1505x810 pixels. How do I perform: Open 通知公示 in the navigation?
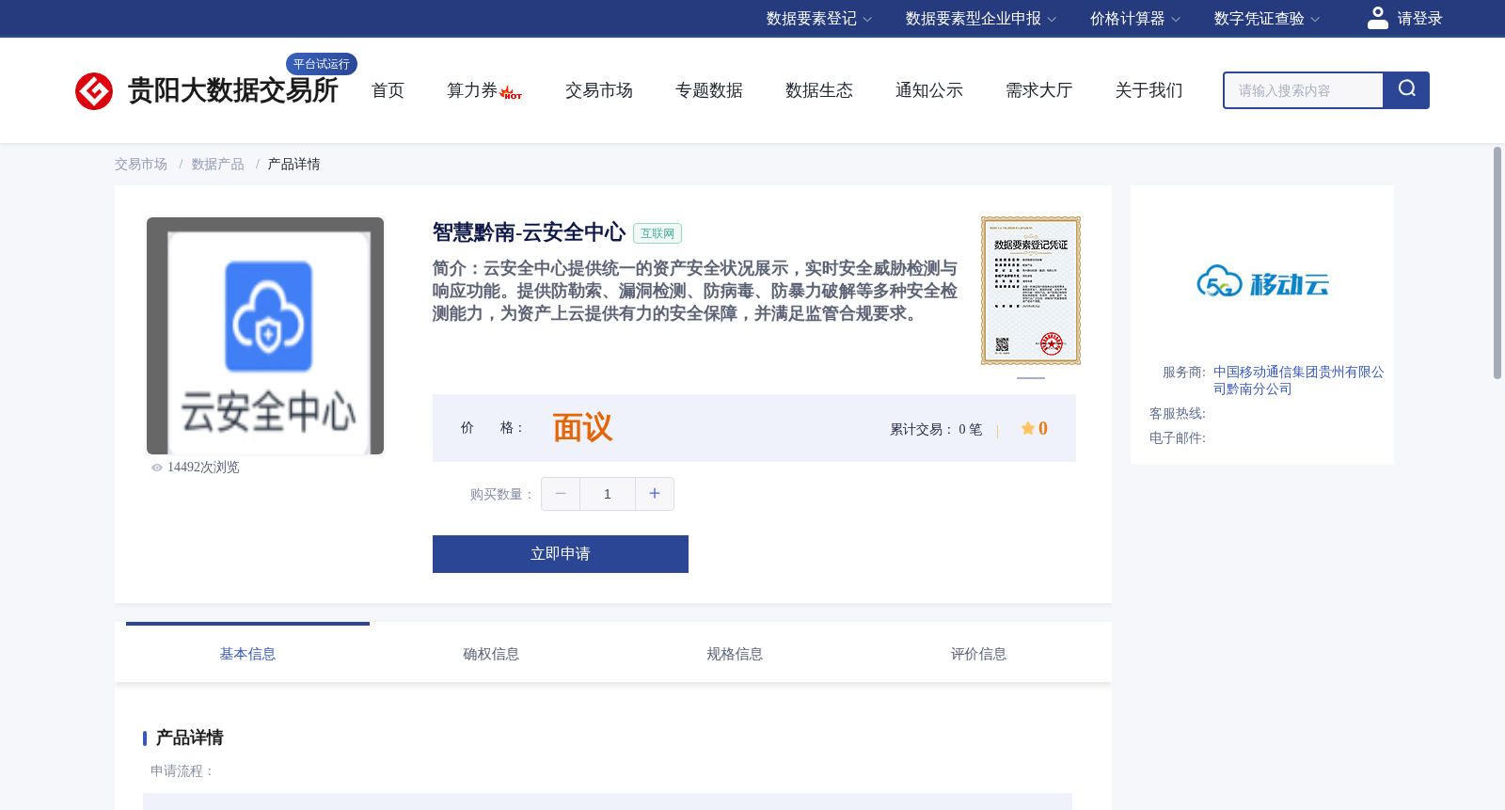pyautogui.click(x=929, y=90)
